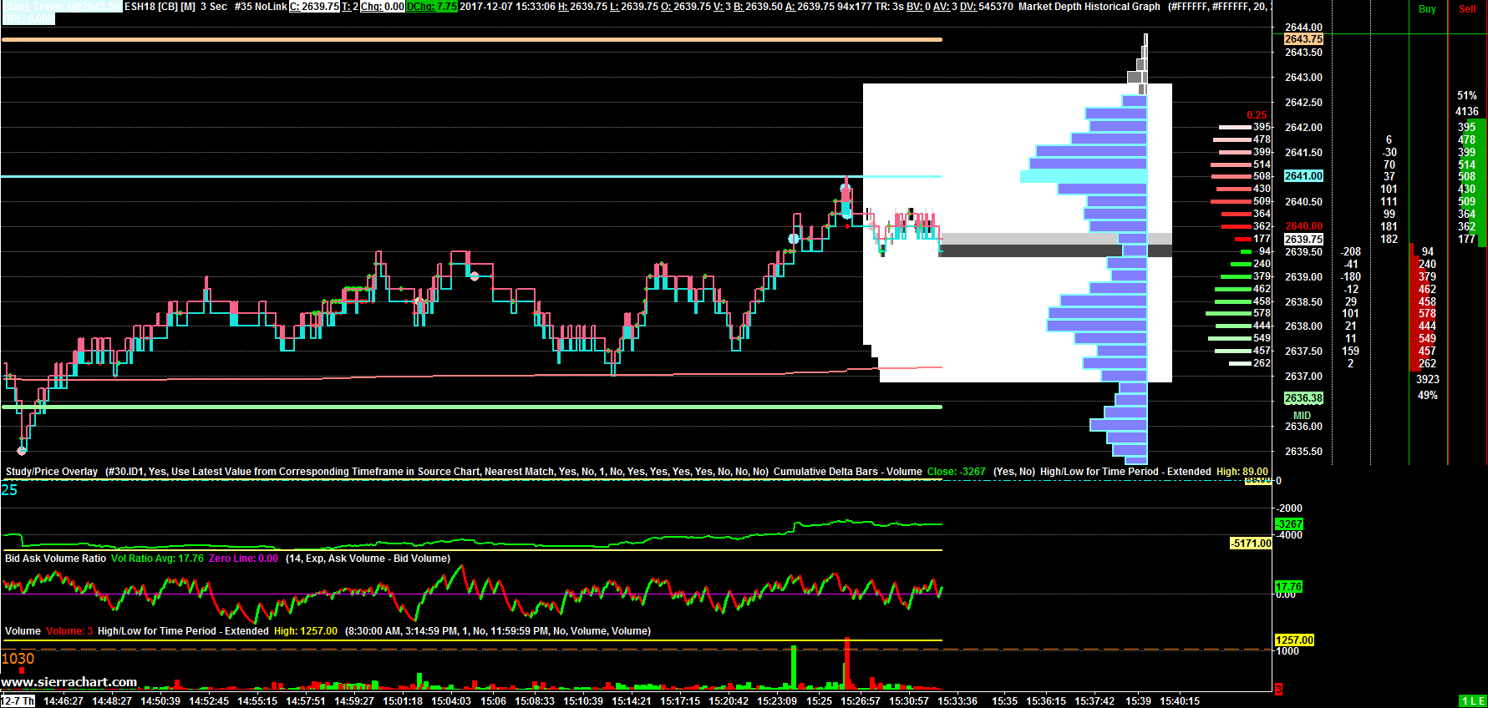Click the green 17.76 scale value marker
1488x708 pixels.
[1289, 587]
